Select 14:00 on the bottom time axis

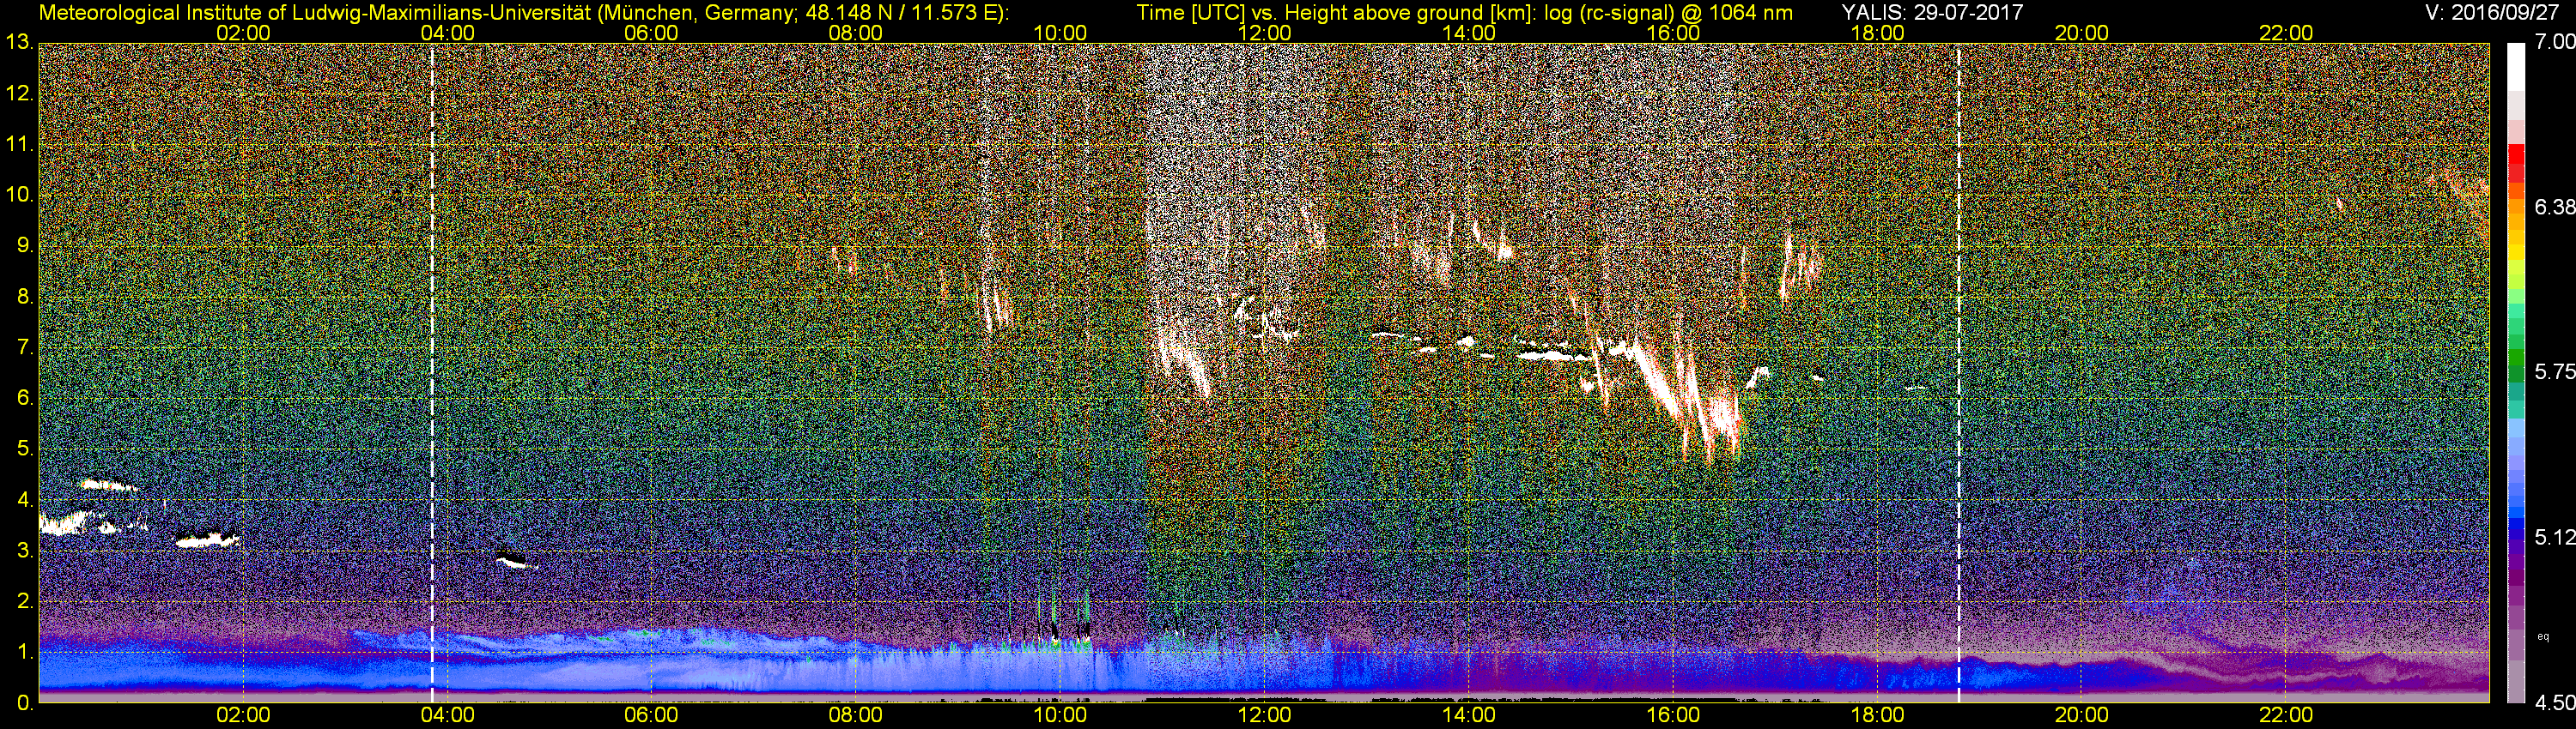1468,716
